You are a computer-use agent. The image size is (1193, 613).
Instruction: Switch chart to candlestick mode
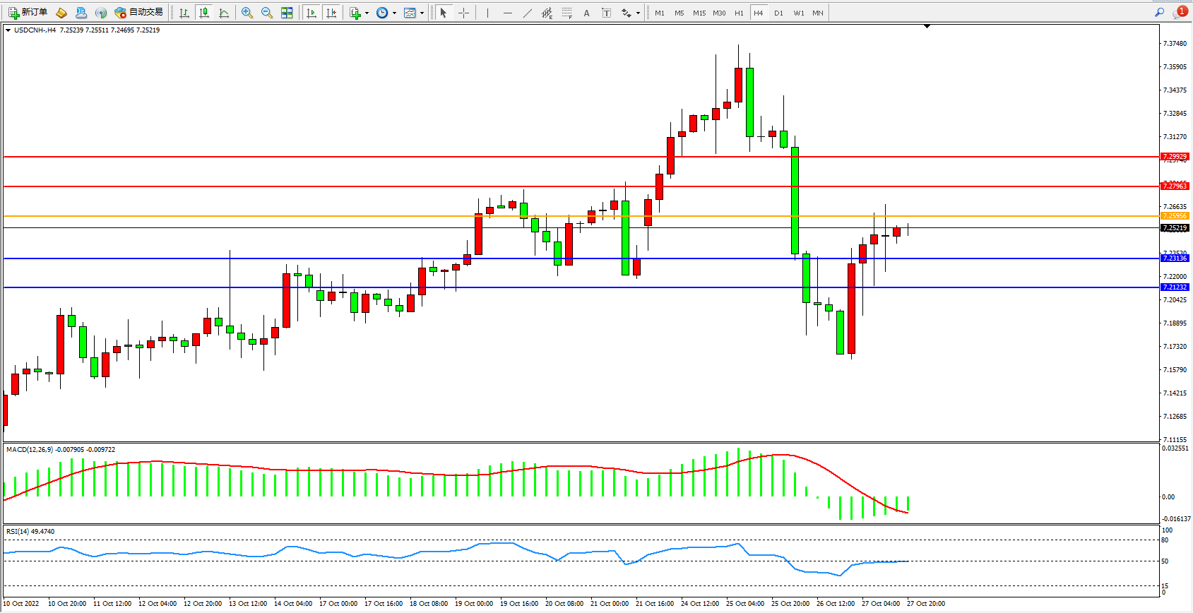204,13
